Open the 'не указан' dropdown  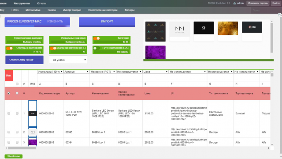coord(68,60)
